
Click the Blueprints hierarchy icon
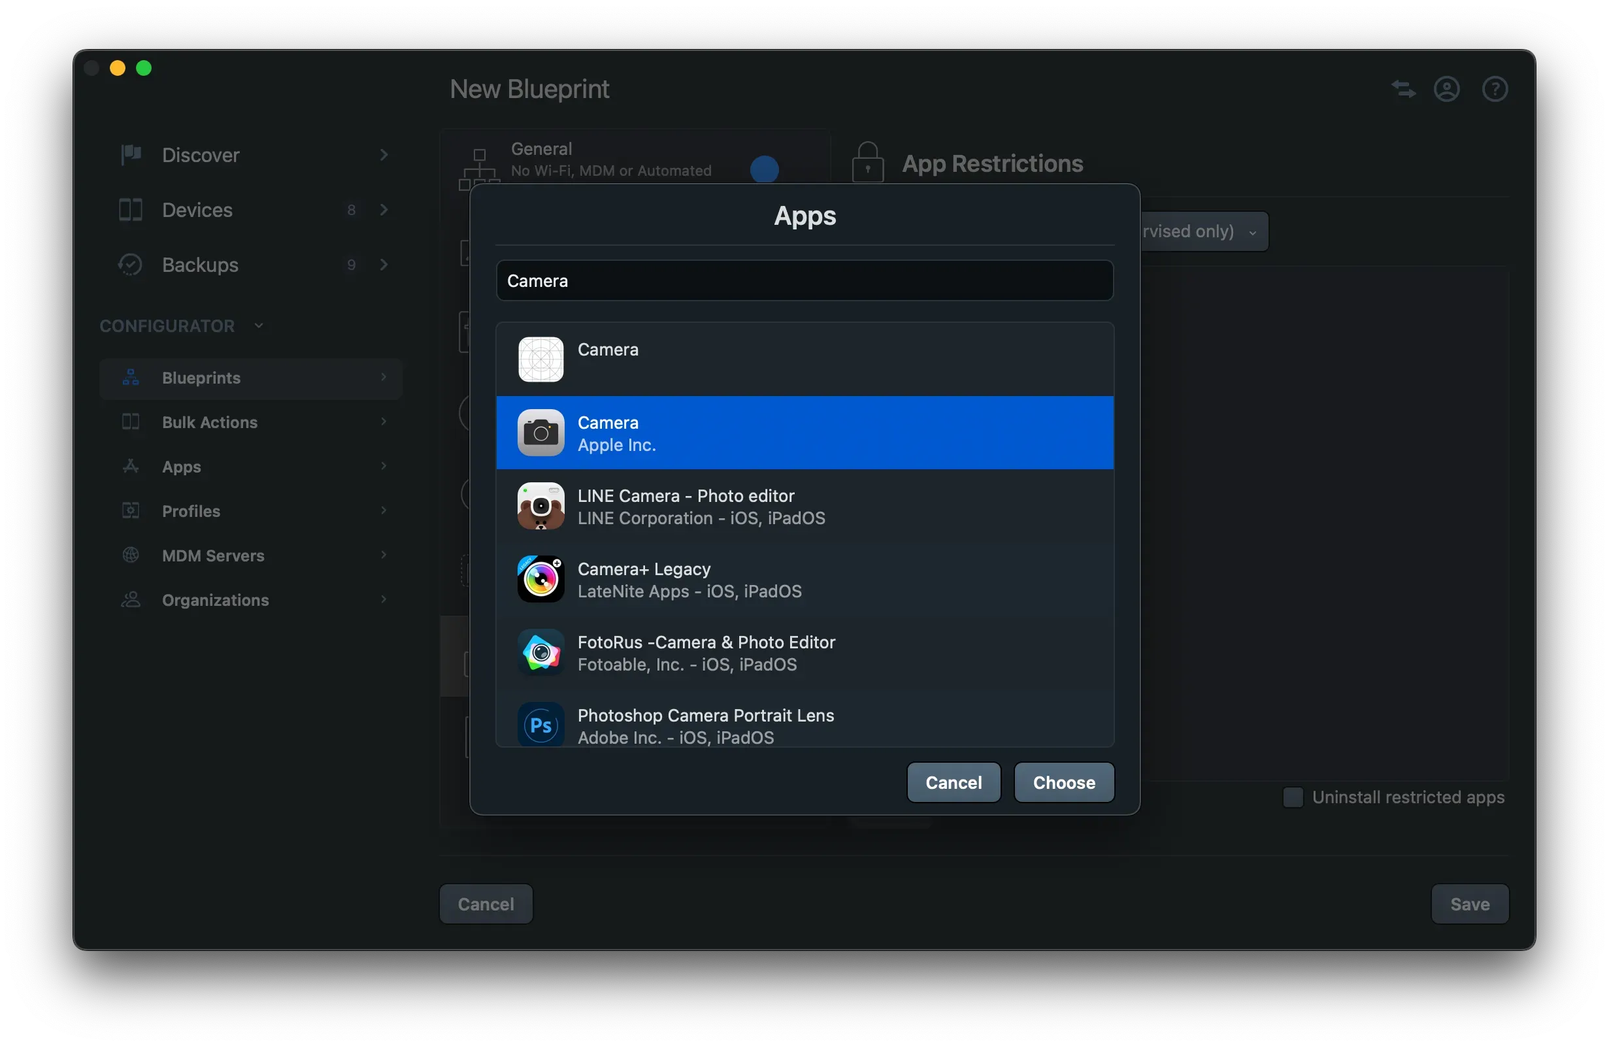click(131, 377)
